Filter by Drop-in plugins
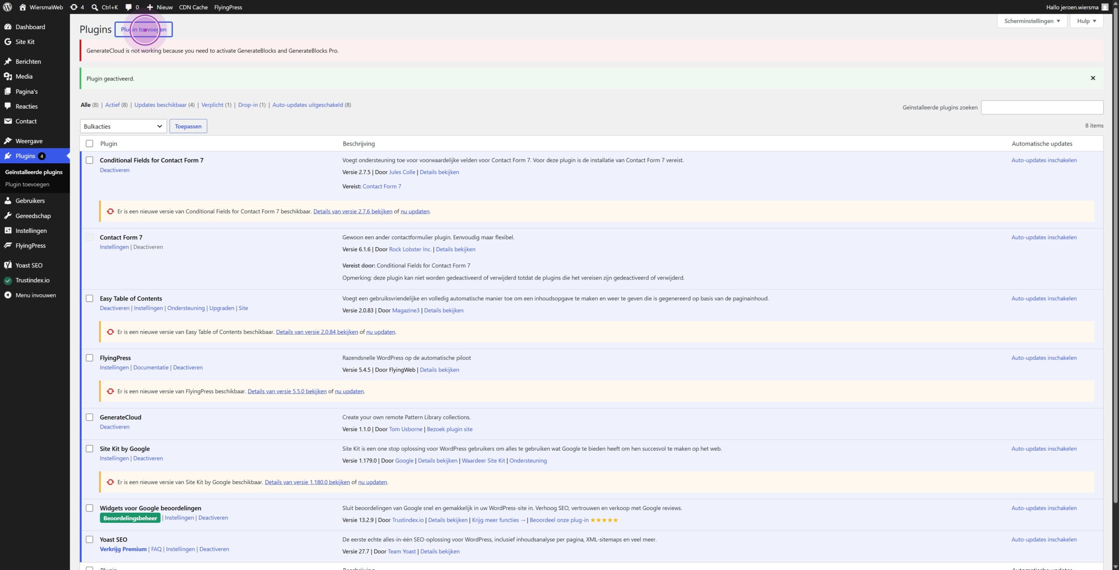The width and height of the screenshot is (1119, 570). pyautogui.click(x=248, y=105)
